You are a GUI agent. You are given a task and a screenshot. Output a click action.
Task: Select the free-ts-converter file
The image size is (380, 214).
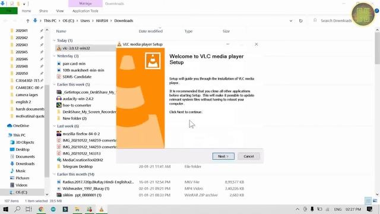click(77, 105)
